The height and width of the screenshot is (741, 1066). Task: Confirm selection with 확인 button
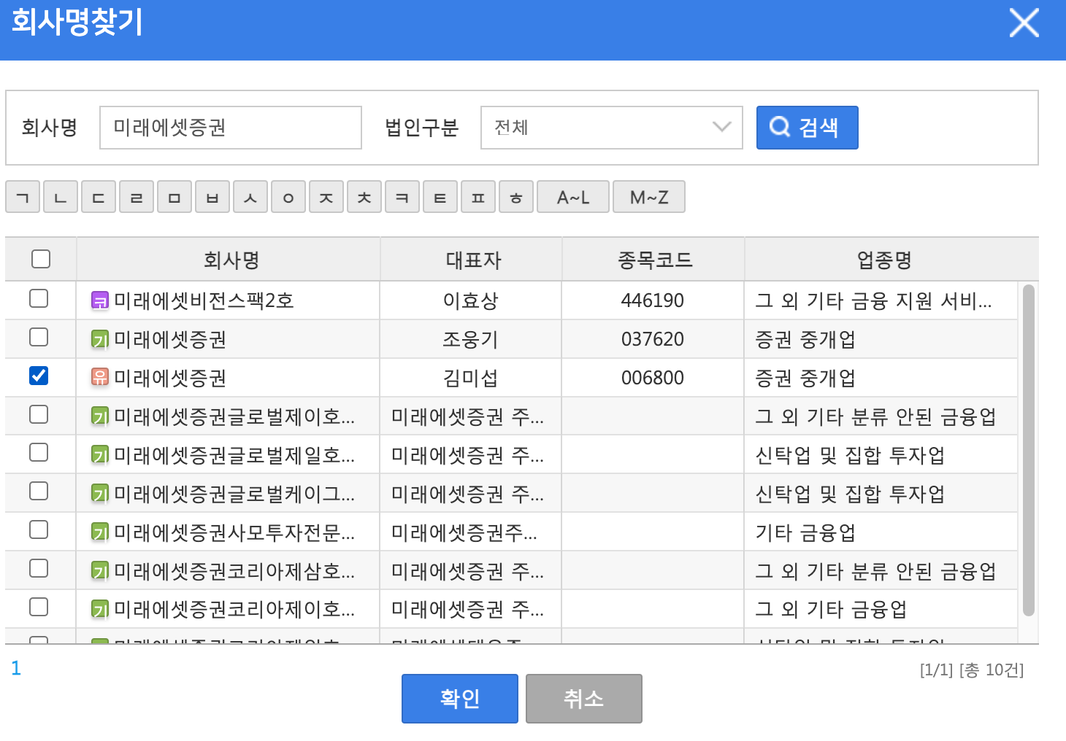coord(460,699)
